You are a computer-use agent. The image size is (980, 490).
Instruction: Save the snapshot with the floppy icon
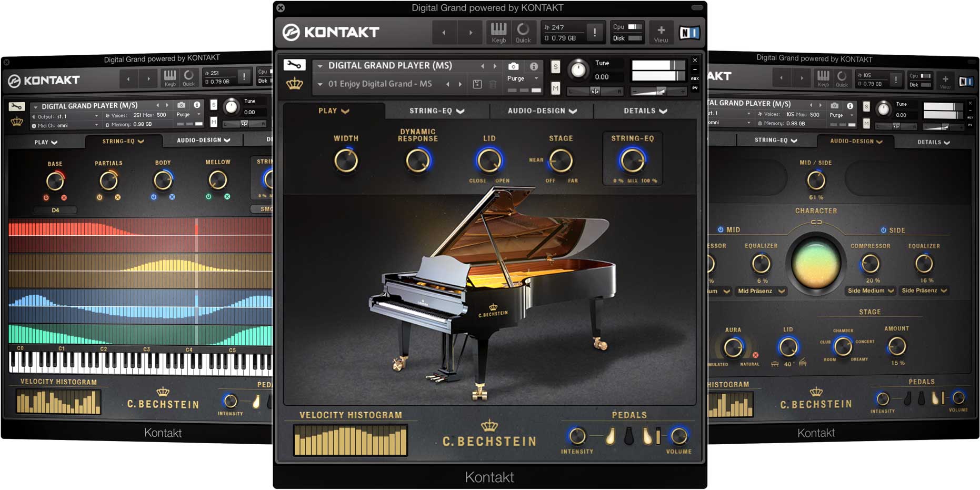coord(477,84)
